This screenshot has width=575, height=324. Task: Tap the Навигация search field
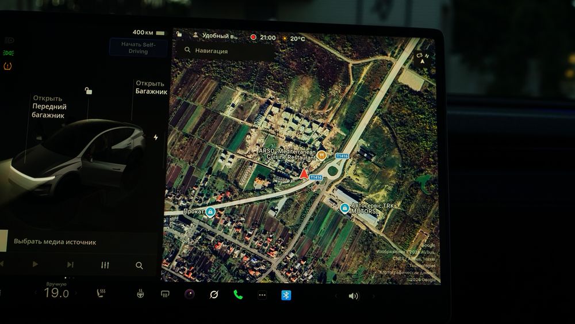pos(225,51)
